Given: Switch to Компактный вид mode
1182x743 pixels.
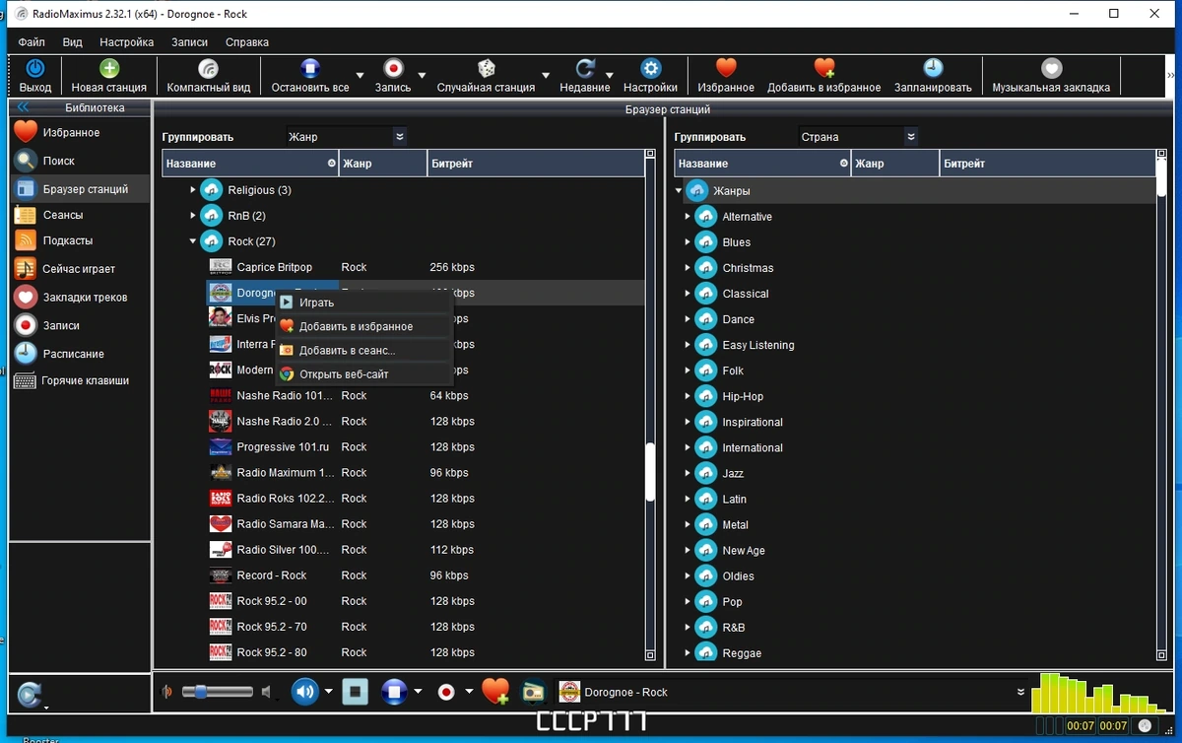Looking at the screenshot, I should point(208,68).
